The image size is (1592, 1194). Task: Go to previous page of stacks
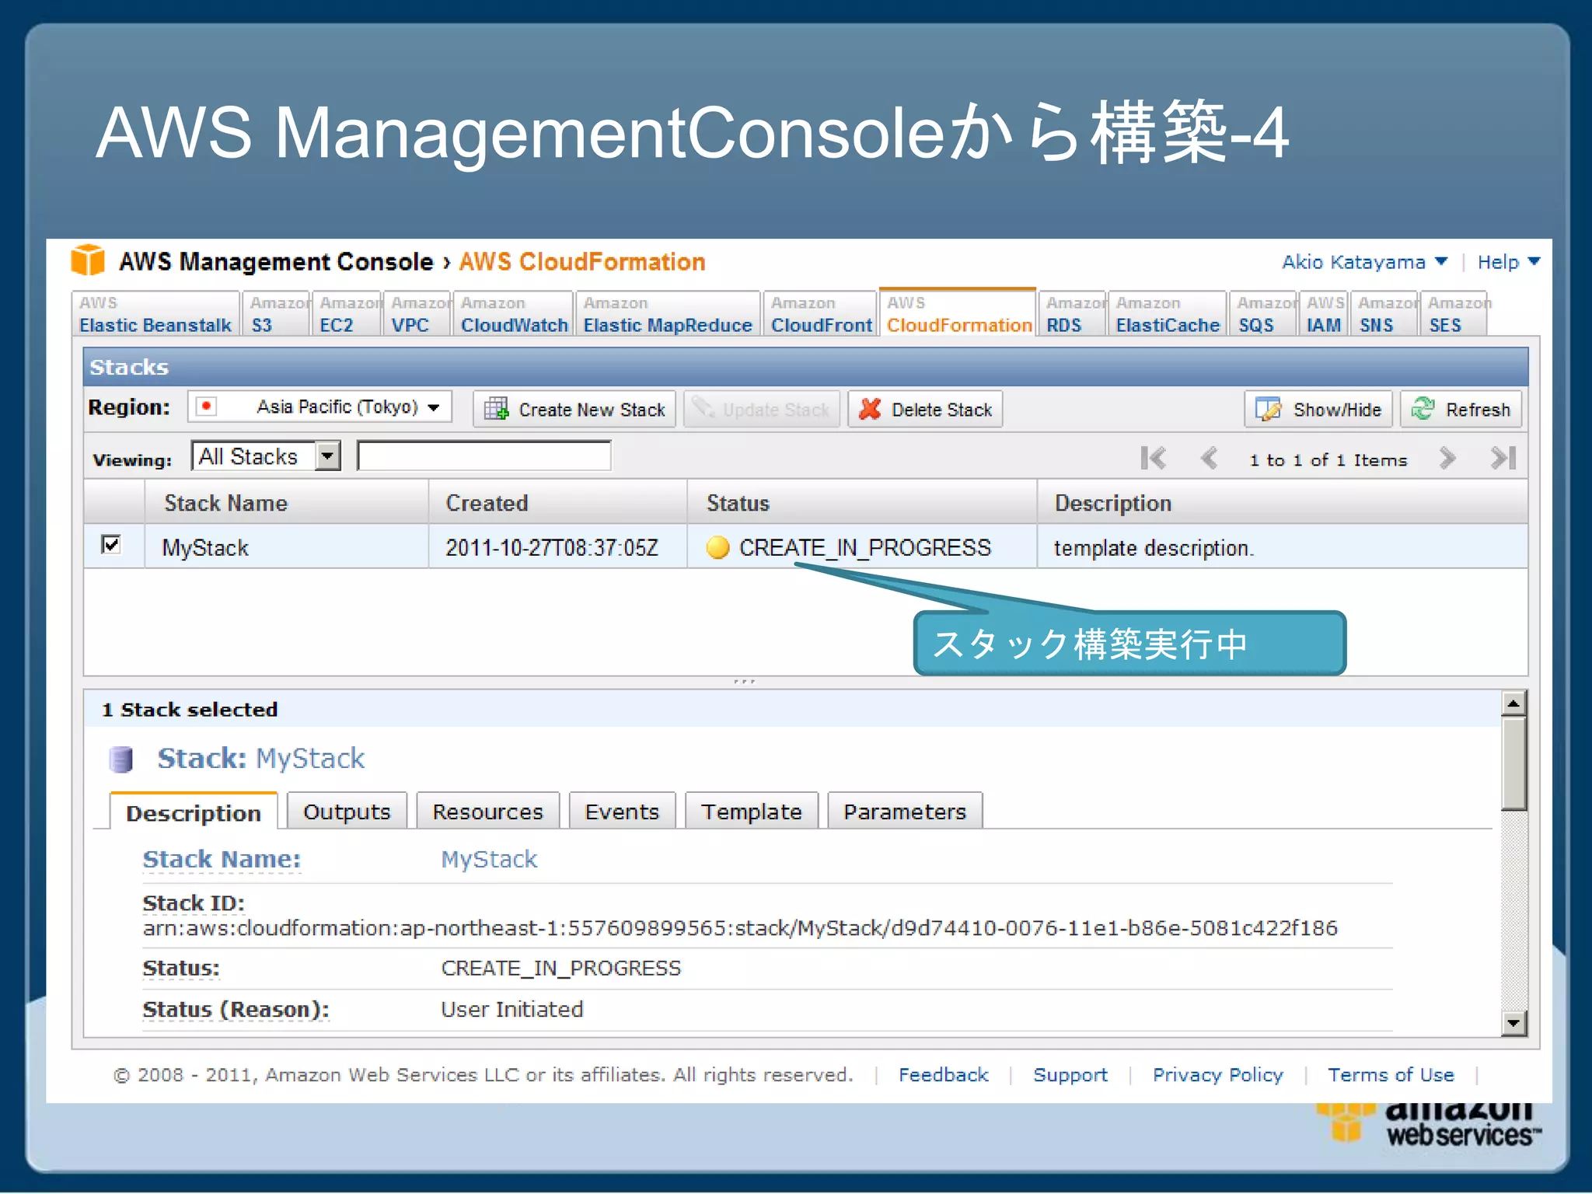point(1209,459)
